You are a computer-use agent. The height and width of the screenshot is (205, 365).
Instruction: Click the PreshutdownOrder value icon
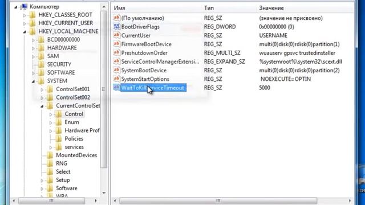click(116, 53)
